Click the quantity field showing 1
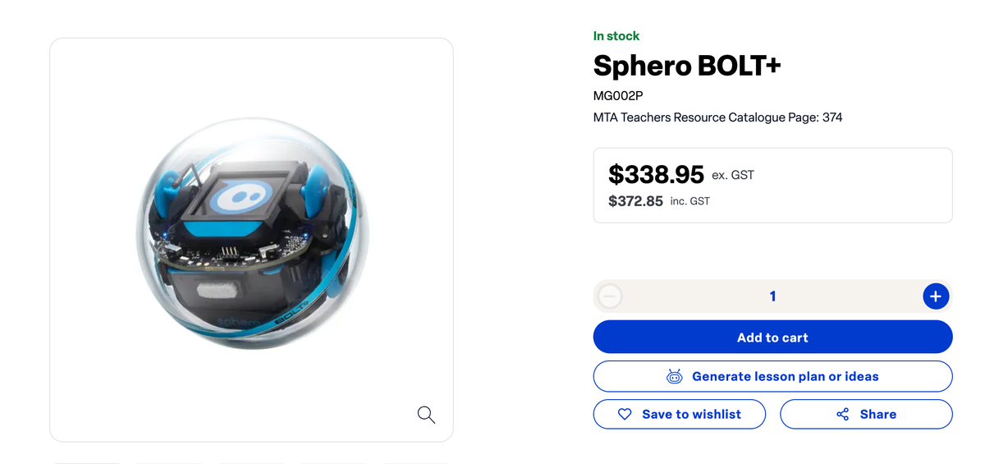Image resolution: width=985 pixels, height=464 pixels. [772, 296]
